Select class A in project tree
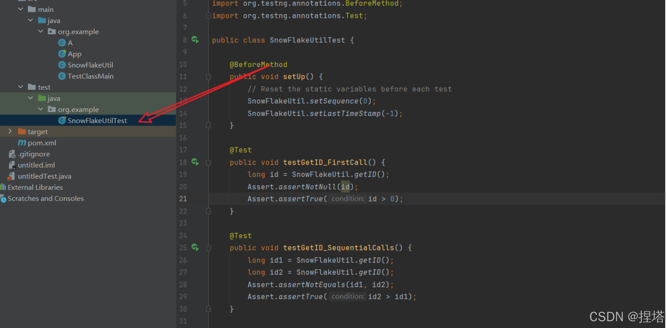This screenshot has height=328, width=666. tap(70, 43)
